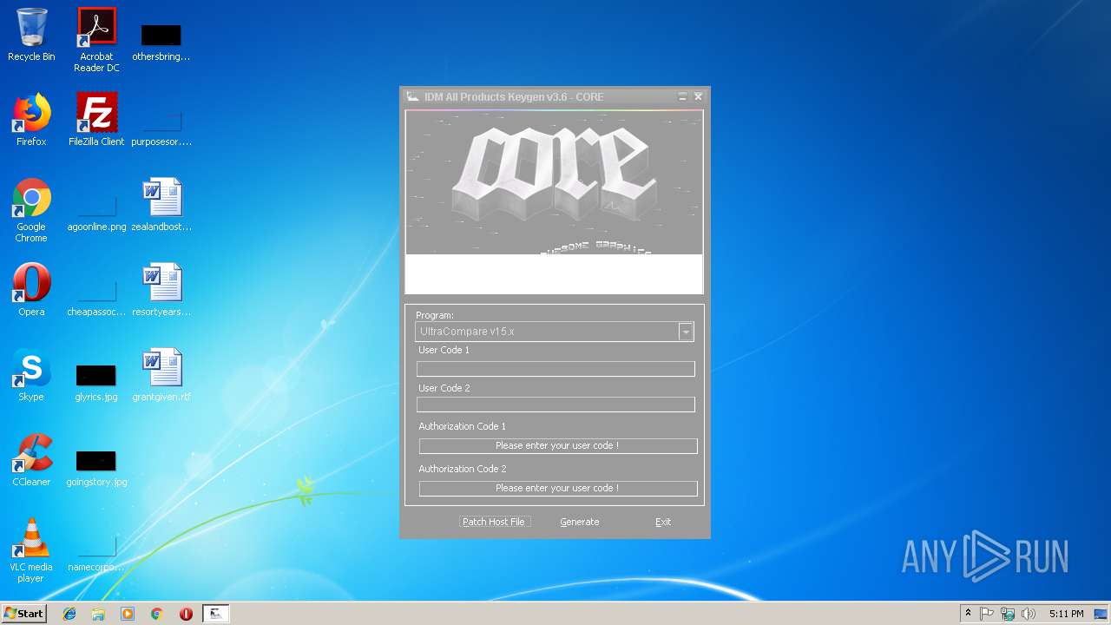Minimize the keygen window

click(x=682, y=96)
